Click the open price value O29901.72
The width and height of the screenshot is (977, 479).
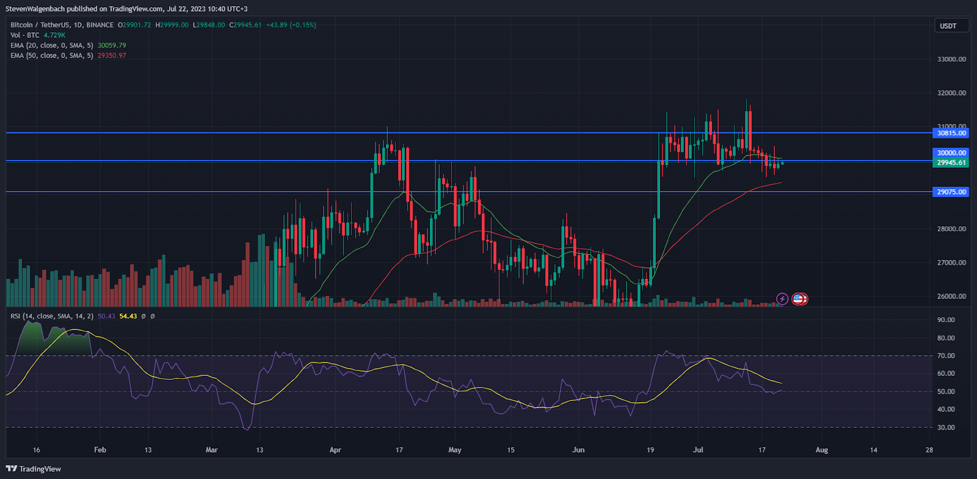coord(134,25)
